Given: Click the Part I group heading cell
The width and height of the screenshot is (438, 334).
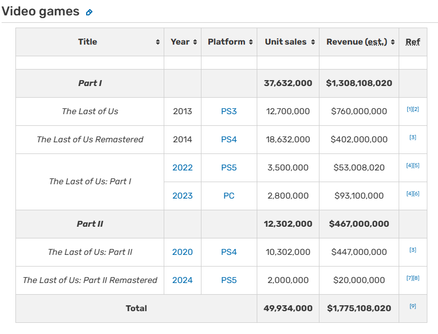Looking at the screenshot, I should tap(90, 83).
